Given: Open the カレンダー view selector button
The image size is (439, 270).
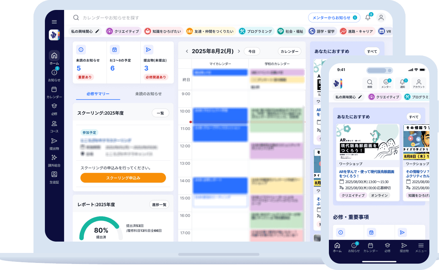Looking at the screenshot, I should click(289, 51).
